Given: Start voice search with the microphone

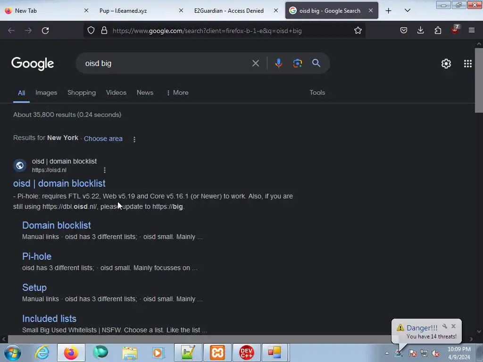Looking at the screenshot, I should tap(278, 64).
